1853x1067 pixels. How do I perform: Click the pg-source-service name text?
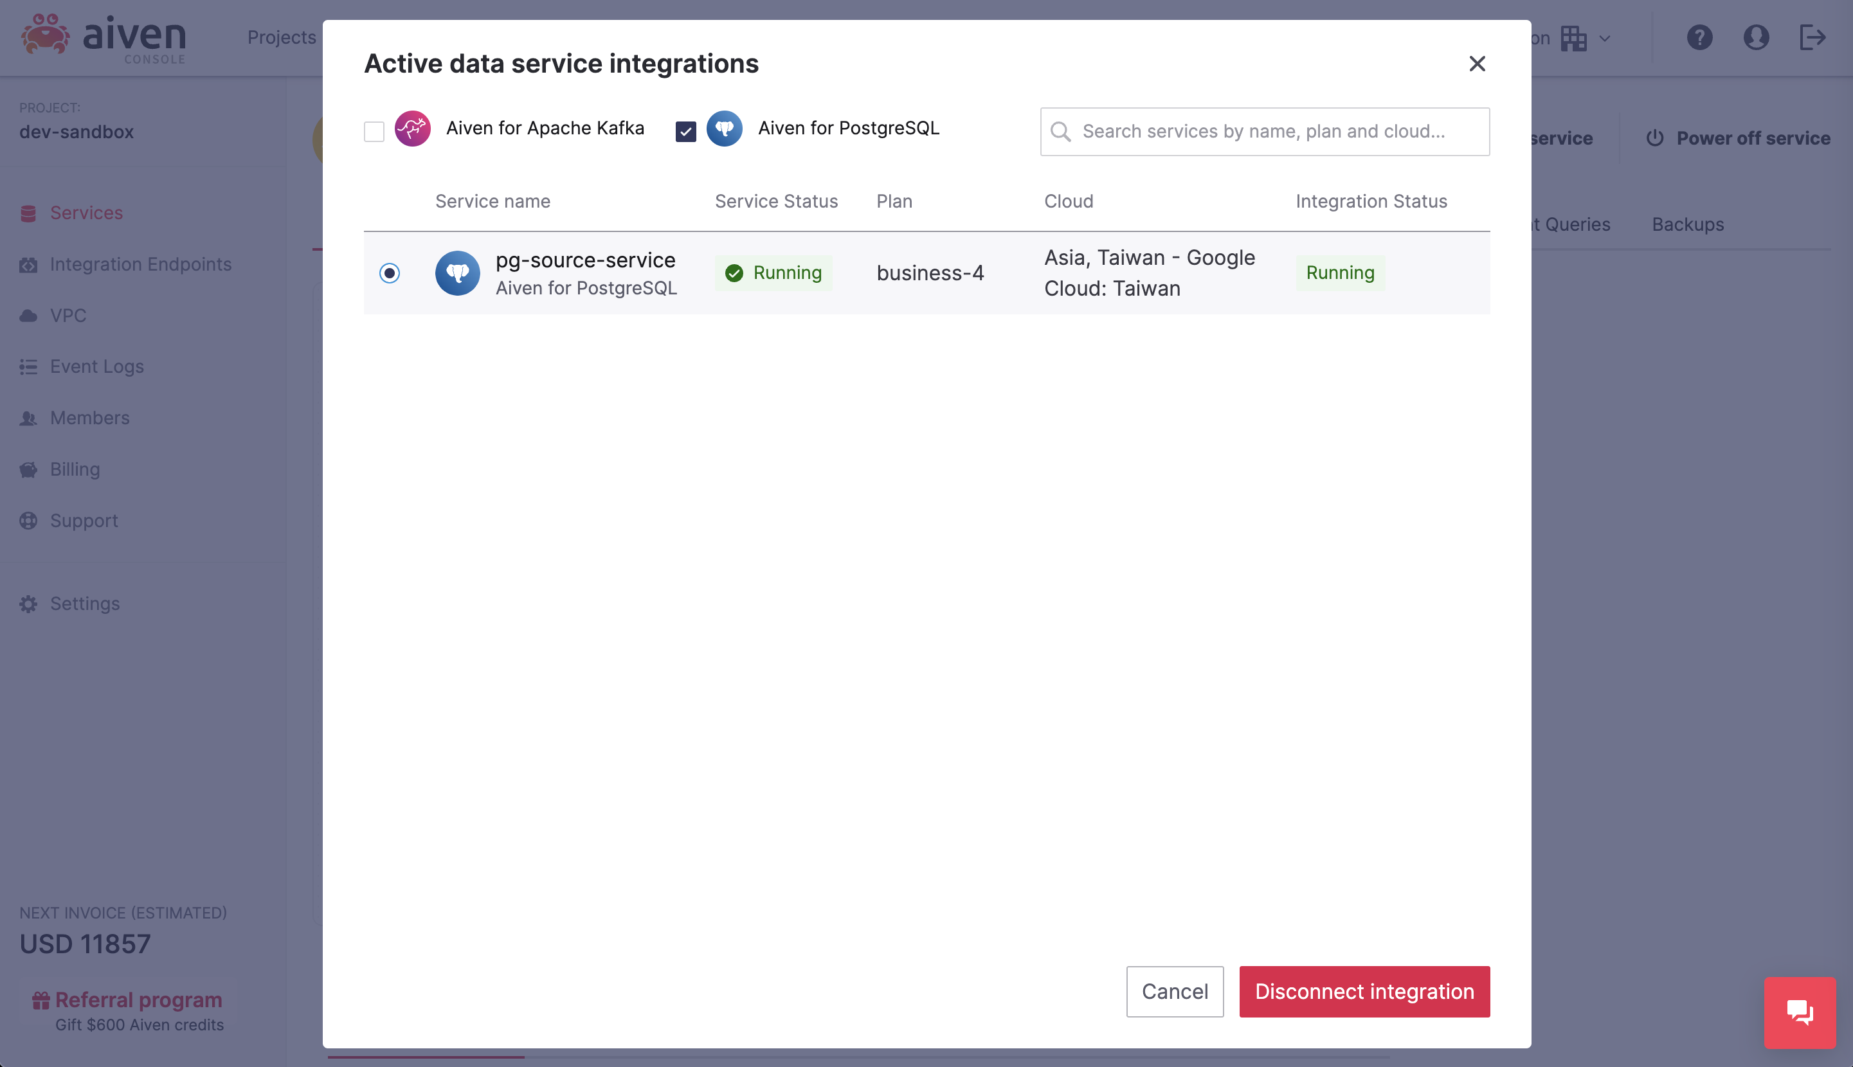coord(586,260)
